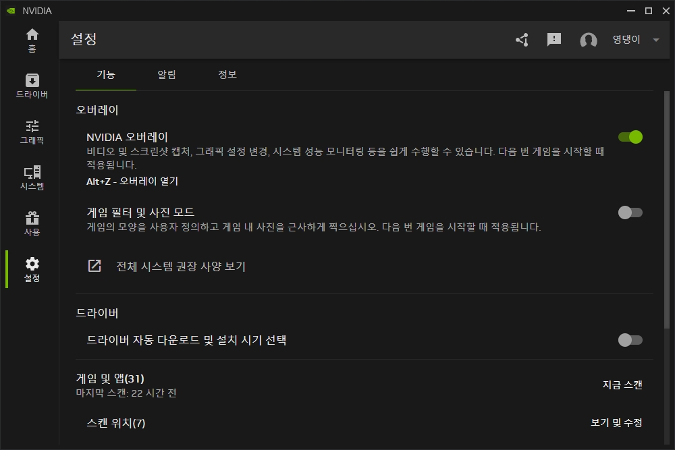The width and height of the screenshot is (675, 450).
Task: Switch to the 알림 tab
Action: 167,75
